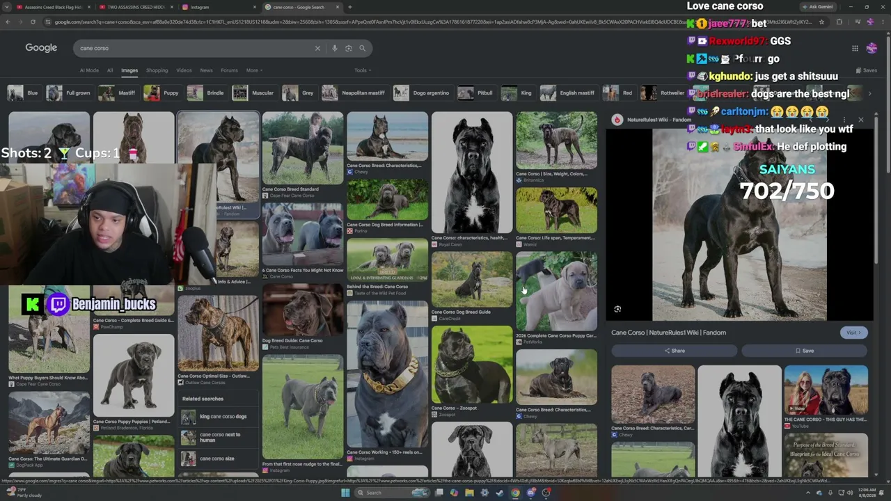The height and width of the screenshot is (501, 891).
Task: Open the Saves link
Action: click(x=867, y=70)
